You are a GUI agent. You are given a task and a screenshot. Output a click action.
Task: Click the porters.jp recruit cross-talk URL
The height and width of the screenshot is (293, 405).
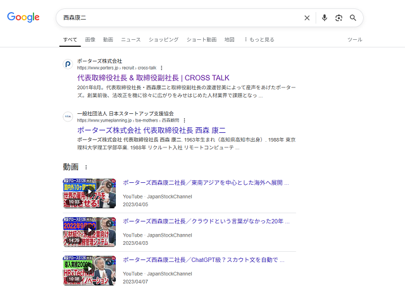point(116,68)
